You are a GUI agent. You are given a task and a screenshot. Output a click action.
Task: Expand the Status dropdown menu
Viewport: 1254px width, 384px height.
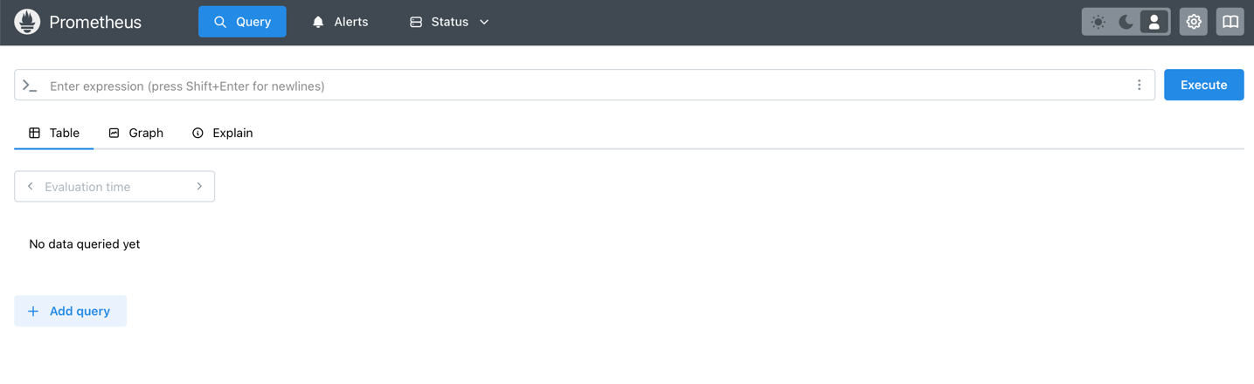tap(449, 22)
